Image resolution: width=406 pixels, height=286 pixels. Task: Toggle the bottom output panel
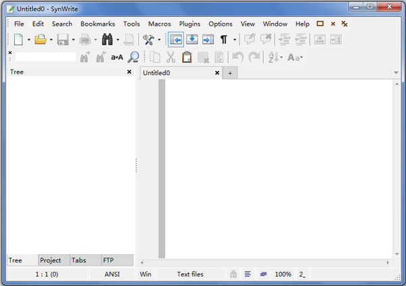coord(192,40)
